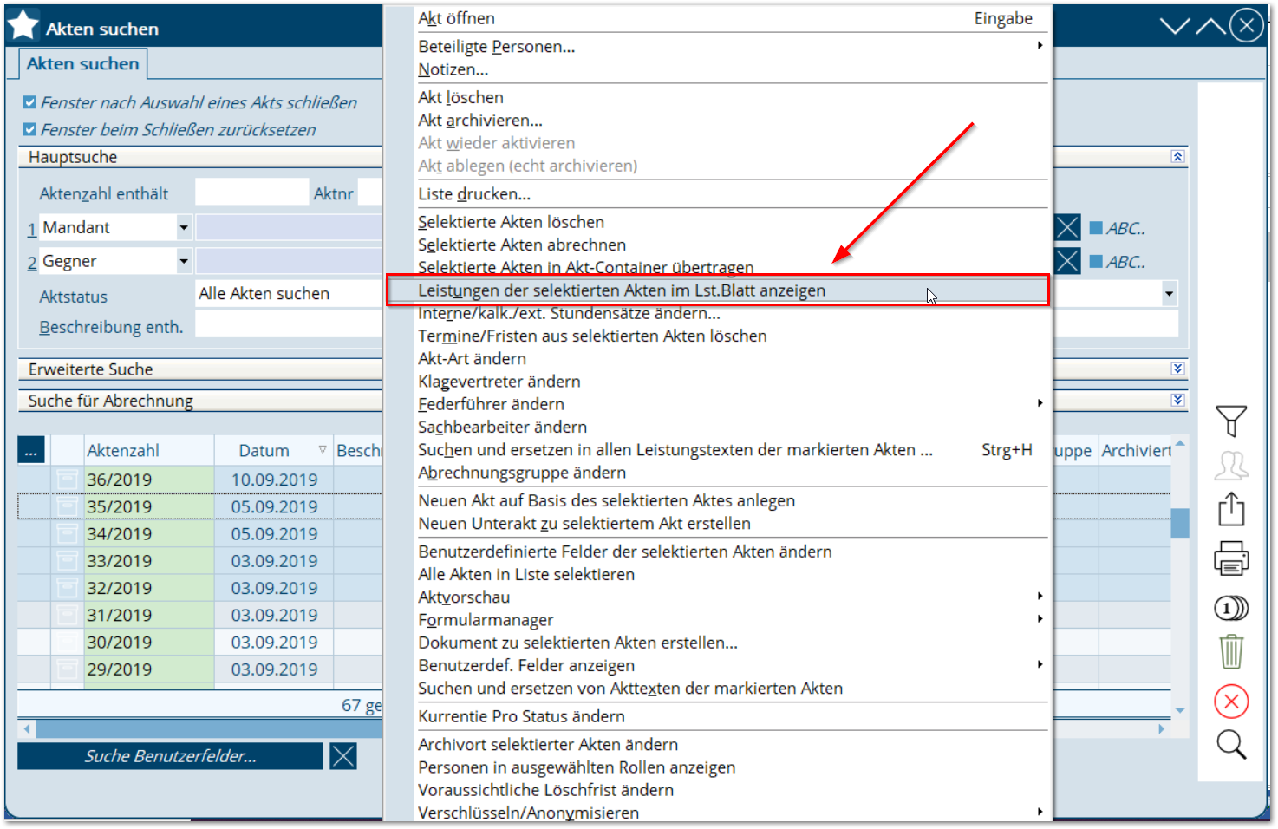Open the Mandant role dropdown
Screen dimensions: 1278x829
(184, 228)
